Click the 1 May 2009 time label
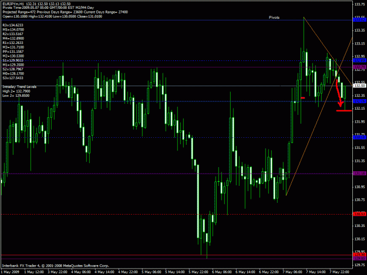 (10, 272)
